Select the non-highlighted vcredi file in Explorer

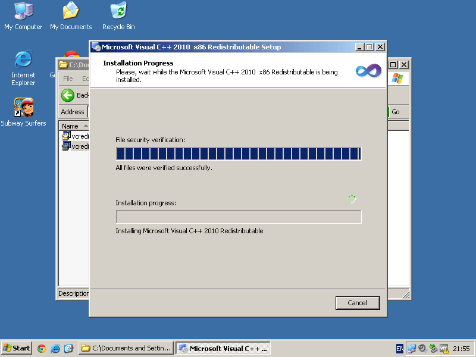coord(76,136)
